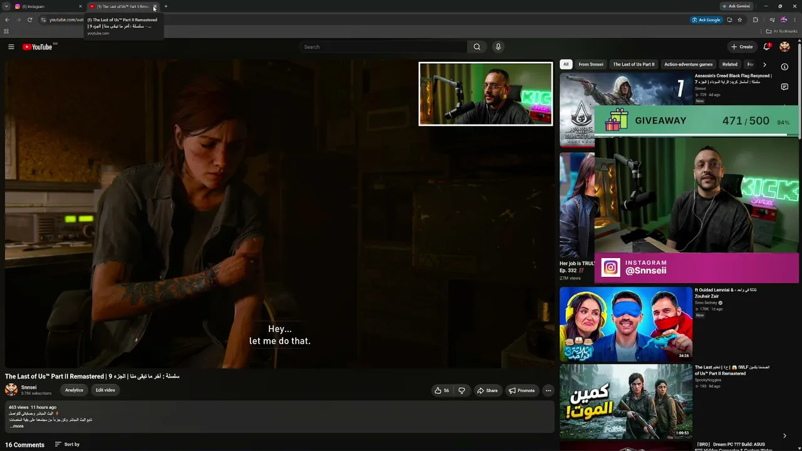Open the tab search dropdown arrow
Screen dimensions: 802x451
click(x=6, y=6)
